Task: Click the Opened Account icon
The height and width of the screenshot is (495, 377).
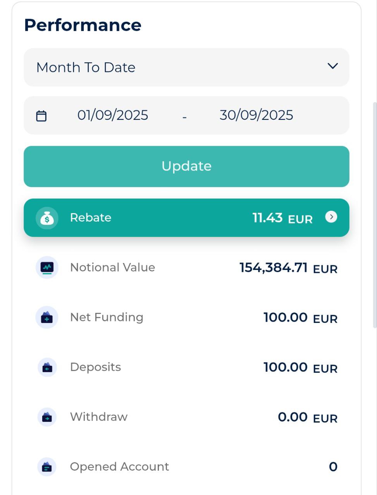Action: 47,467
